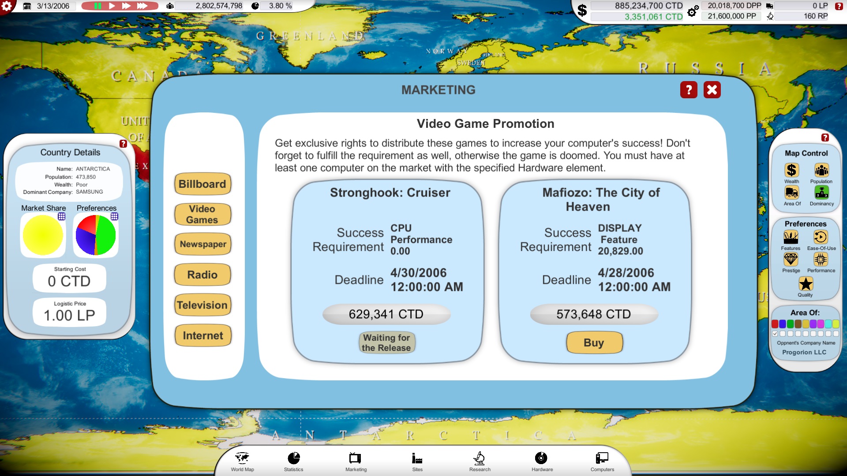Check the checkbox under green company color
847x476 pixels.
(x=790, y=334)
